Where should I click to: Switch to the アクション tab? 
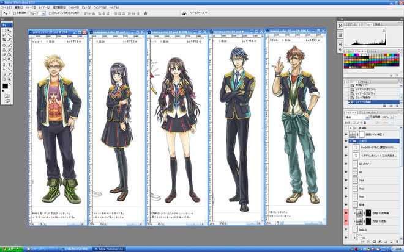(365, 82)
